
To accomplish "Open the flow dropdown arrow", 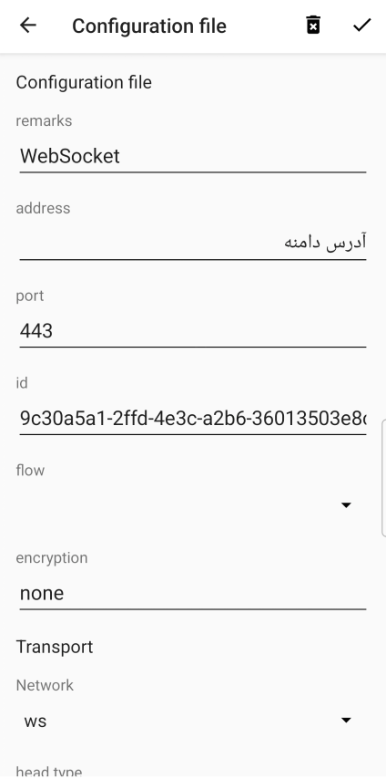I will click(x=346, y=505).
